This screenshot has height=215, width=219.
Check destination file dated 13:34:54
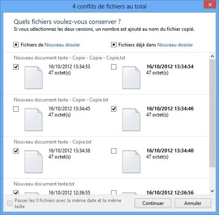[114, 67]
